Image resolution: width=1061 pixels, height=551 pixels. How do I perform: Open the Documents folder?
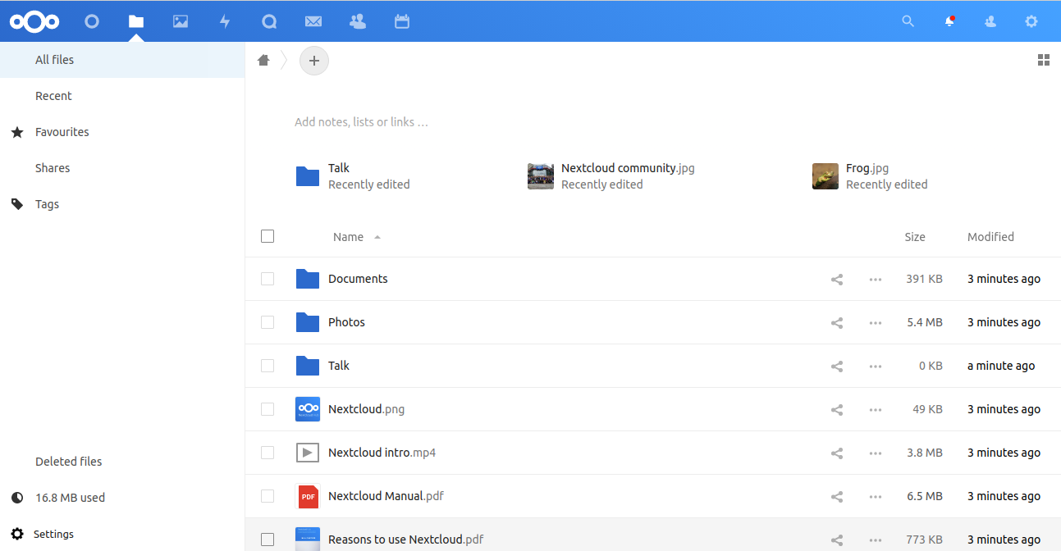pos(358,279)
